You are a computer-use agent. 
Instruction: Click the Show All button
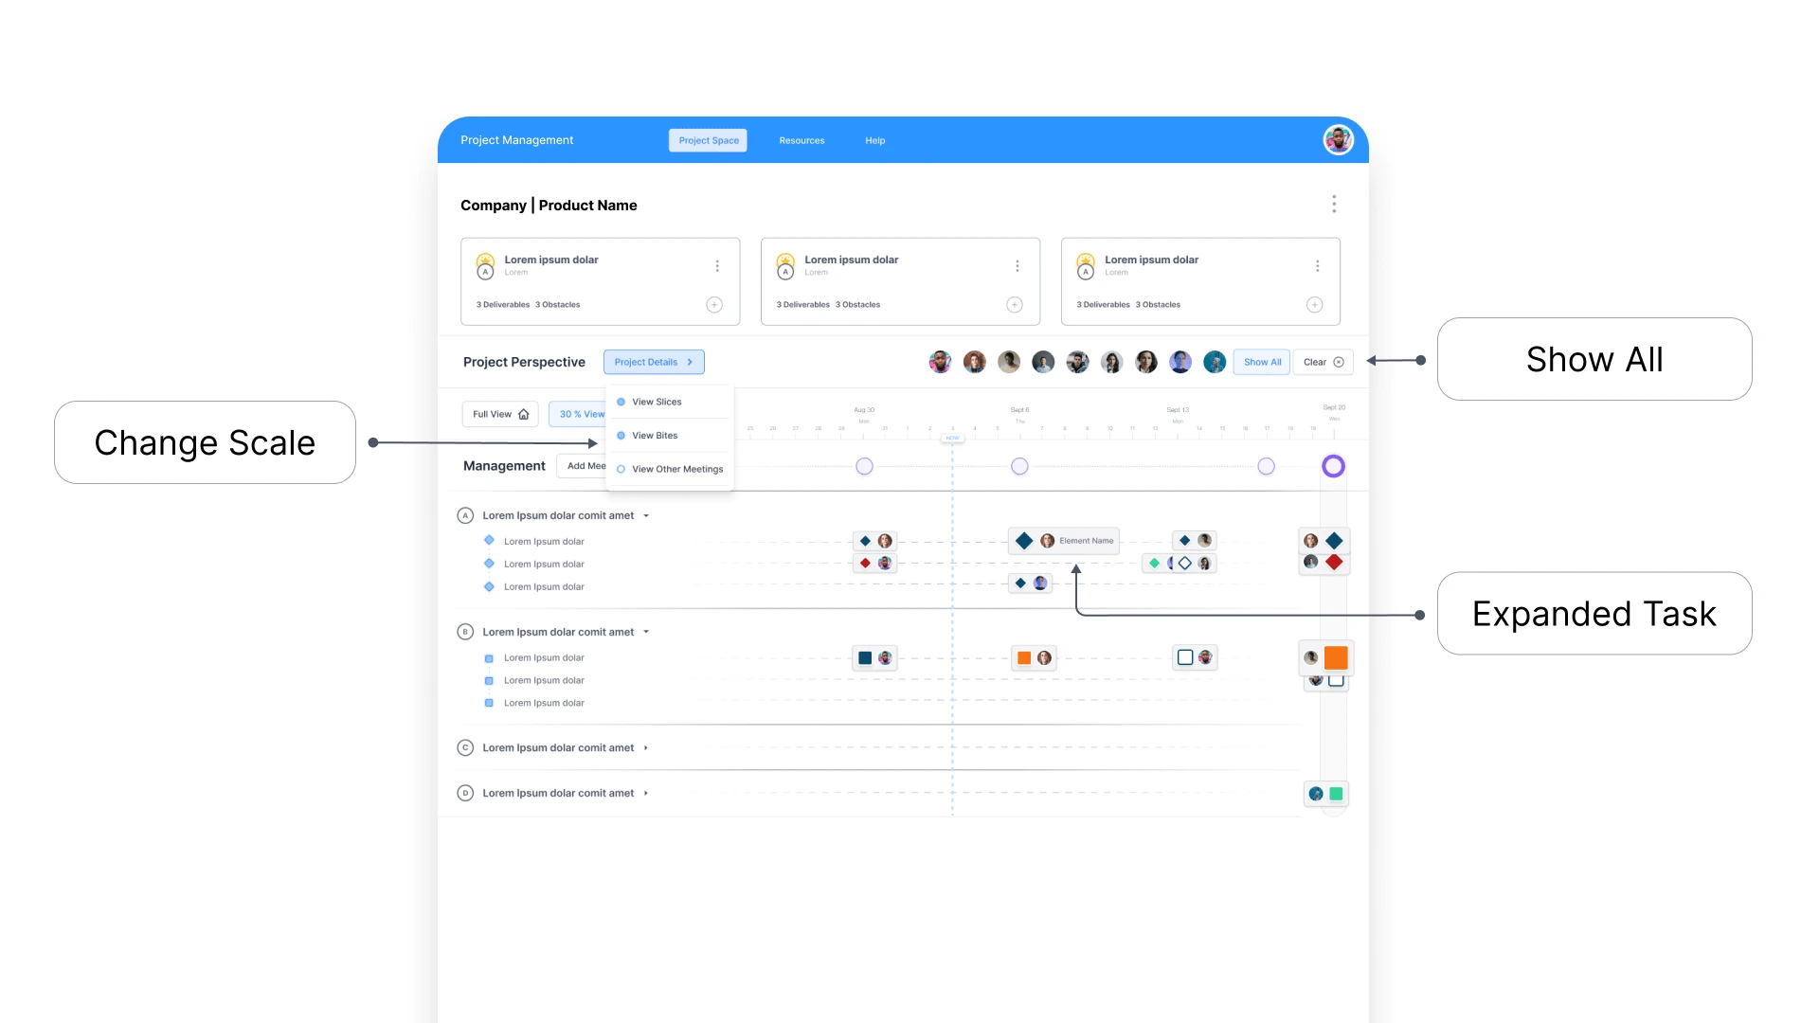pyautogui.click(x=1262, y=362)
